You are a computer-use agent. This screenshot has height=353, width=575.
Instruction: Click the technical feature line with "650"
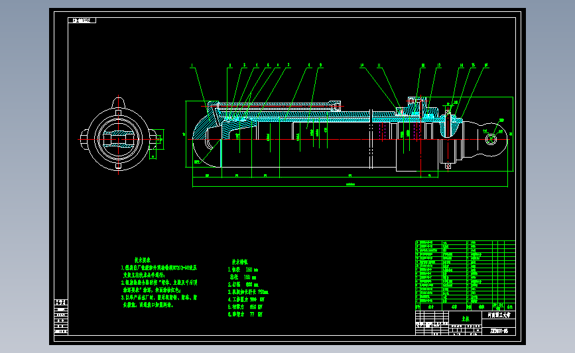click(245, 307)
